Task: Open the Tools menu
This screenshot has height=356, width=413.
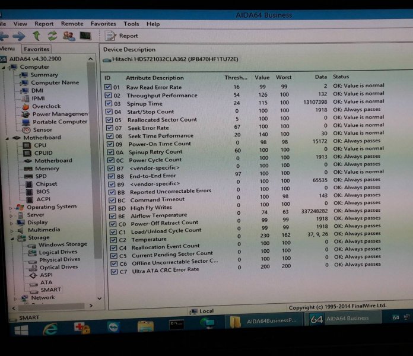Action: point(131,24)
